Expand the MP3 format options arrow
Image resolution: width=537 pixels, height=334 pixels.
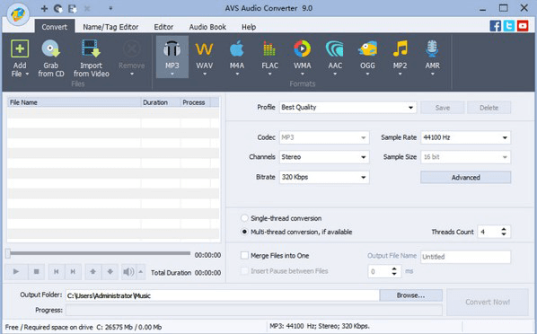(x=172, y=74)
